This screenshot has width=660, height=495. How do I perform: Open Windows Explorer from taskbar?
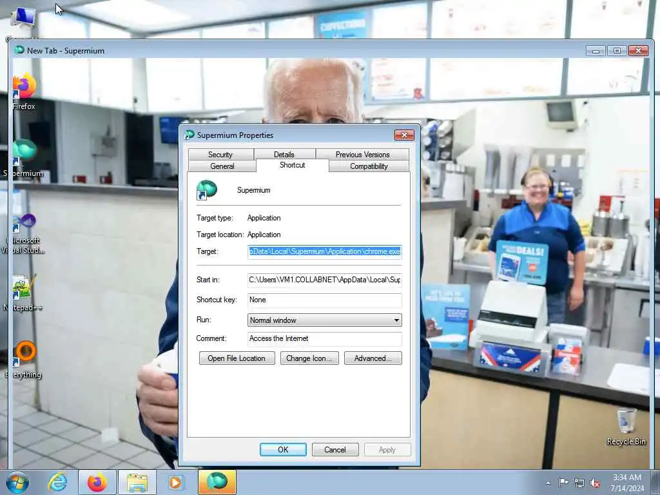[x=137, y=482]
